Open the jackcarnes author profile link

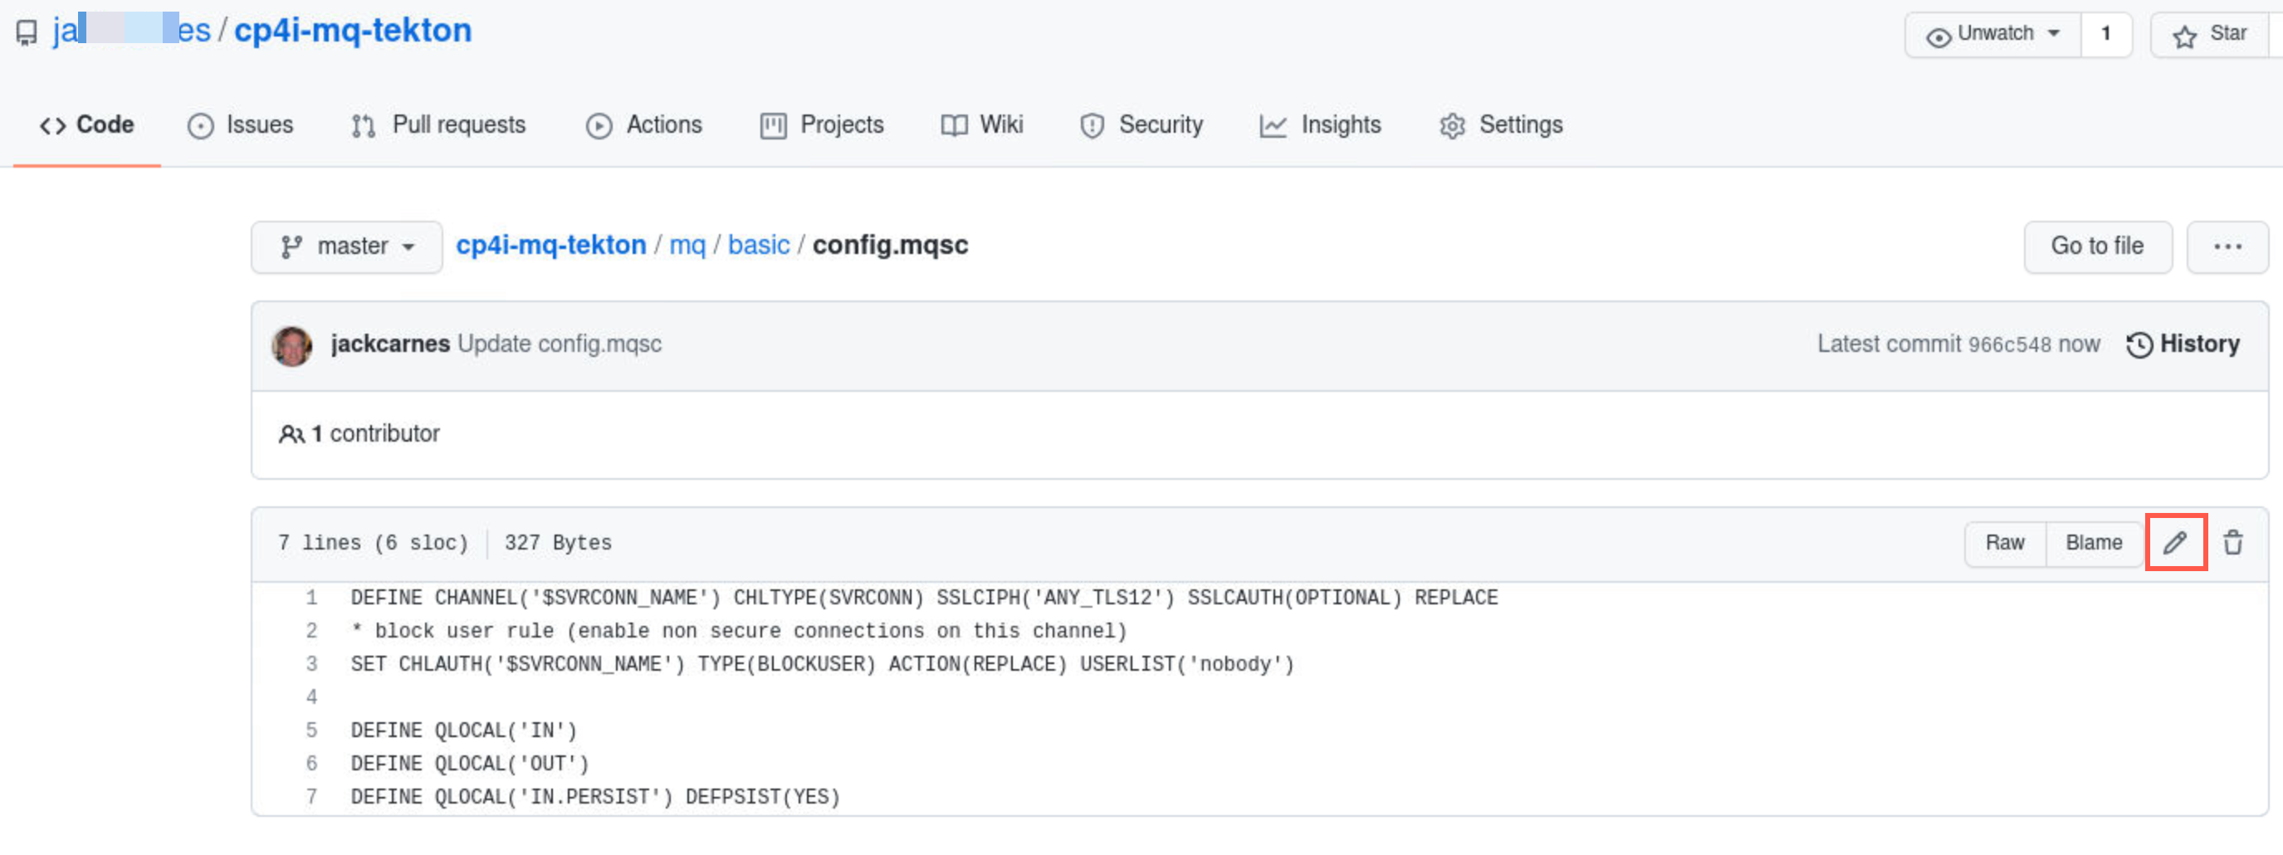pos(390,344)
